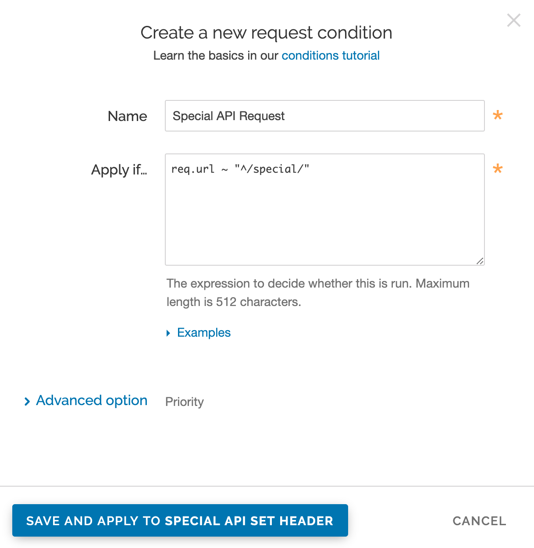The height and width of the screenshot is (548, 534).
Task: Click the required asterisk beside the Name field
Action: [x=498, y=116]
